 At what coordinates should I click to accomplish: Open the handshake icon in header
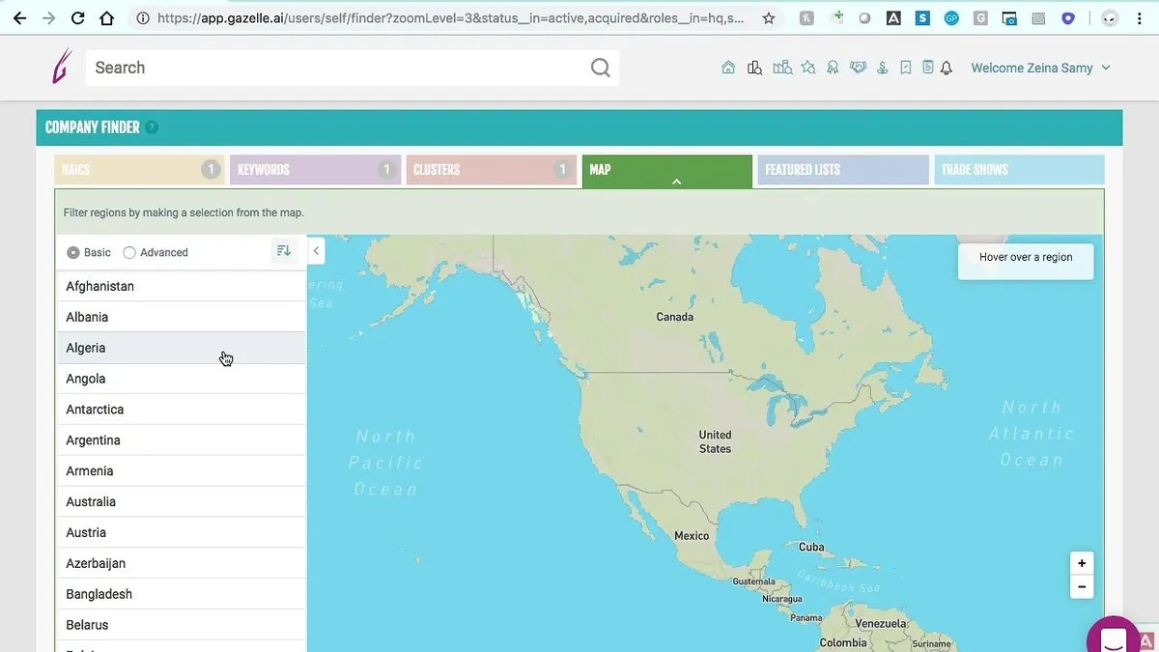(x=858, y=68)
